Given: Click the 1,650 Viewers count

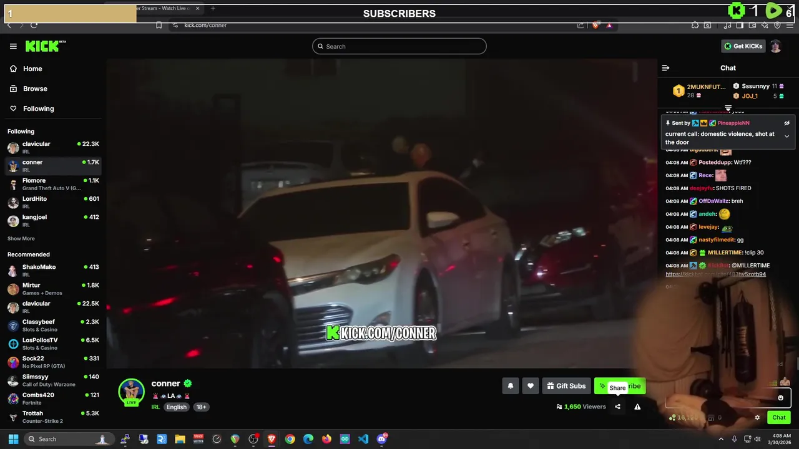Looking at the screenshot, I should 581,407.
